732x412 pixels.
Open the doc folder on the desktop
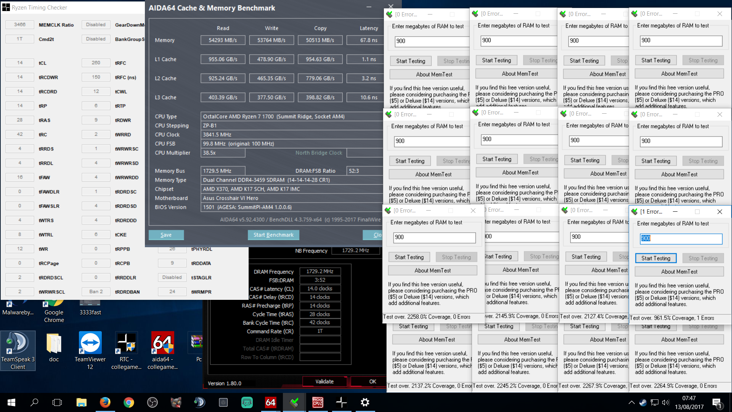coord(54,347)
